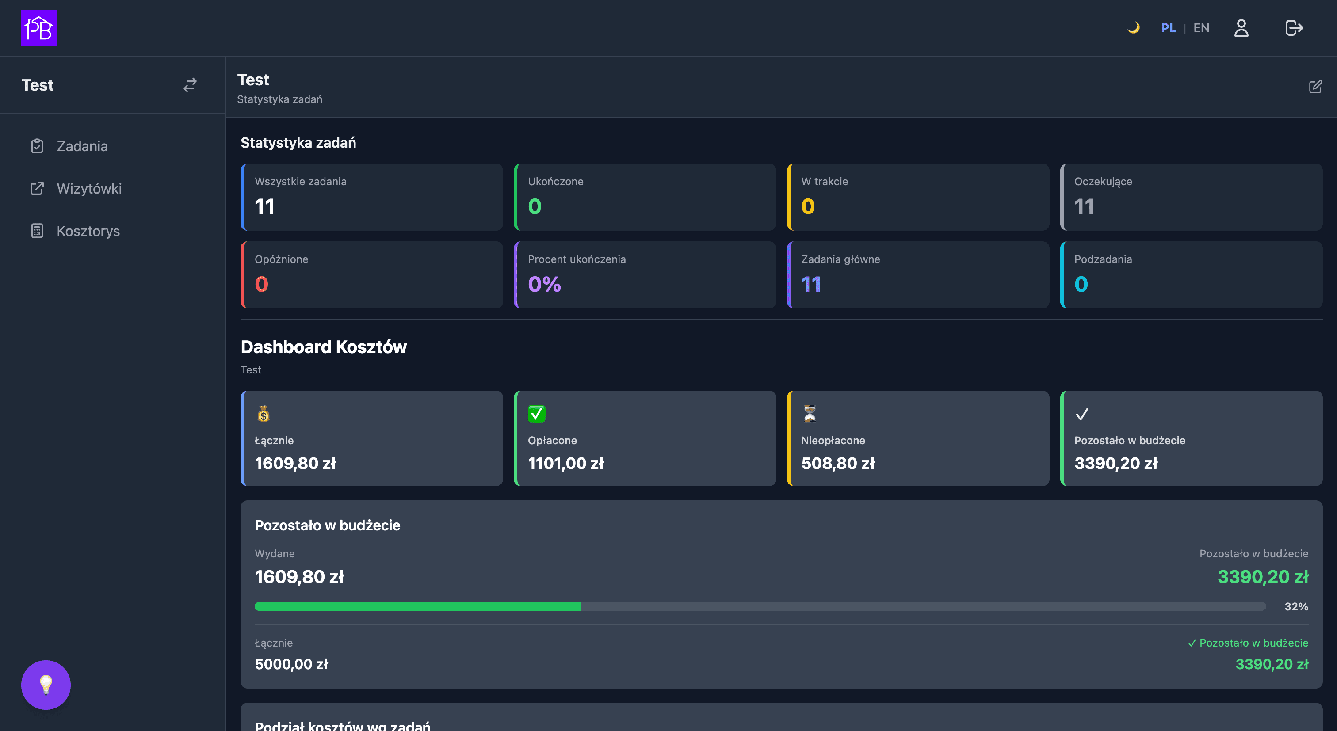This screenshot has width=1337, height=731.
Task: Click the Nieopłacone amount 508,80 zł
Action: (839, 463)
